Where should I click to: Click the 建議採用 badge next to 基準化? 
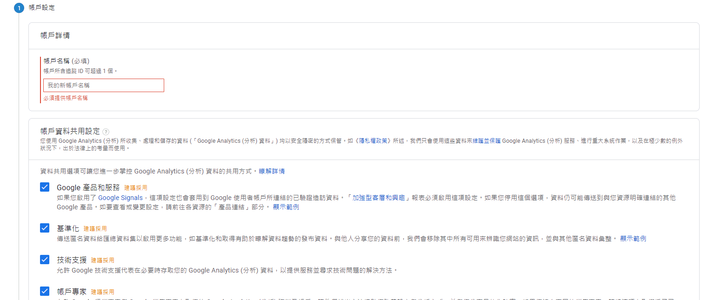(95, 228)
